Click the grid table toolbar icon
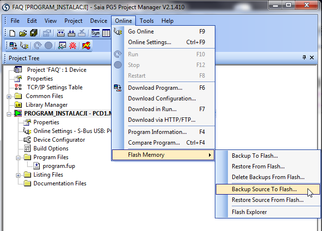This screenshot has height=231, width=322. 106,33
